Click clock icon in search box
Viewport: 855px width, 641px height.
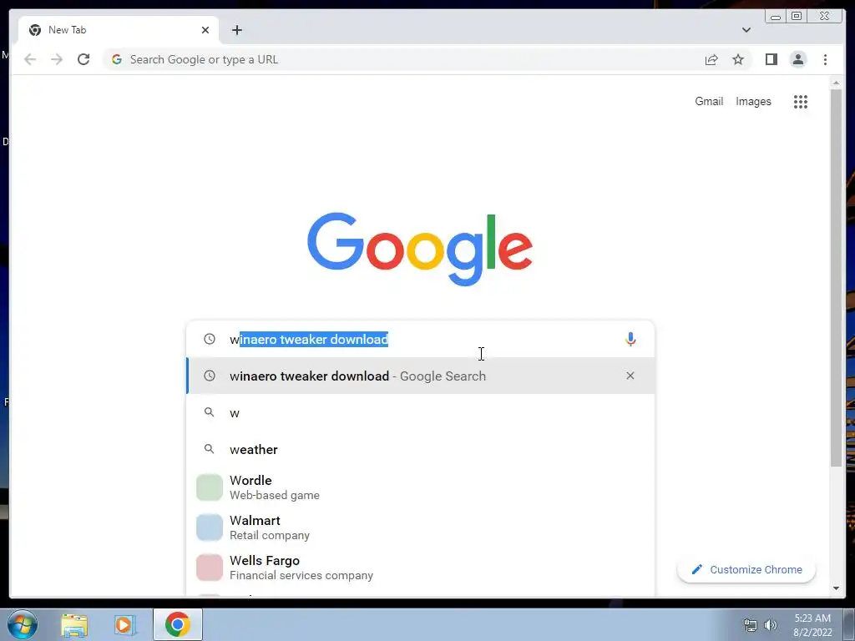click(210, 339)
